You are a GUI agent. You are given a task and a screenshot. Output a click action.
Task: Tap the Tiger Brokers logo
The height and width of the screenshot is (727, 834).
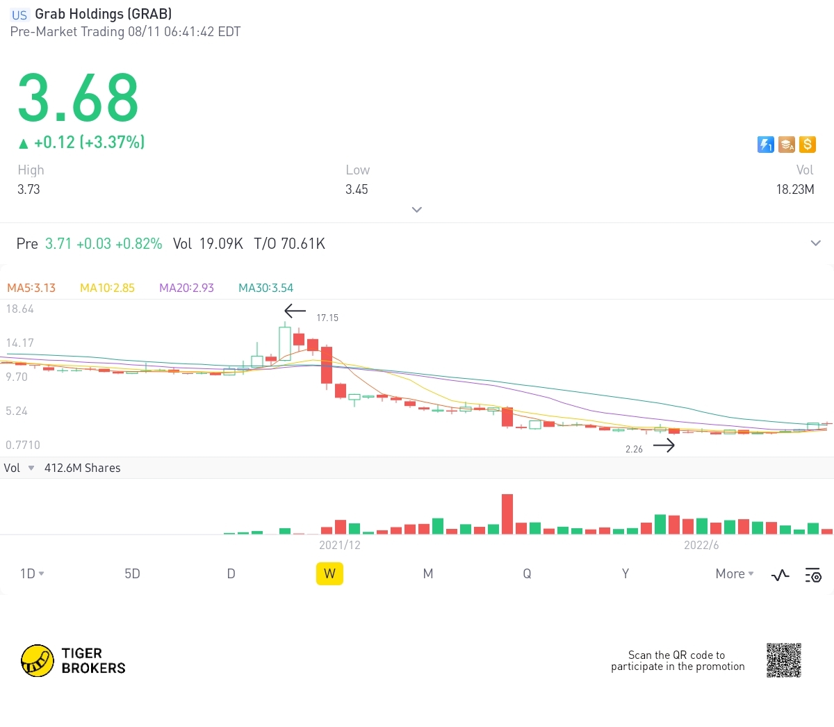[x=74, y=660]
